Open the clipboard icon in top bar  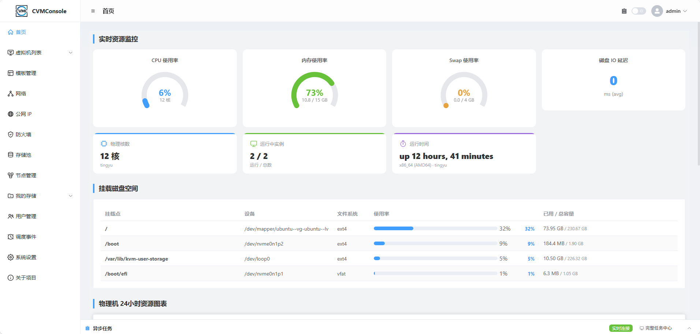[x=624, y=11]
